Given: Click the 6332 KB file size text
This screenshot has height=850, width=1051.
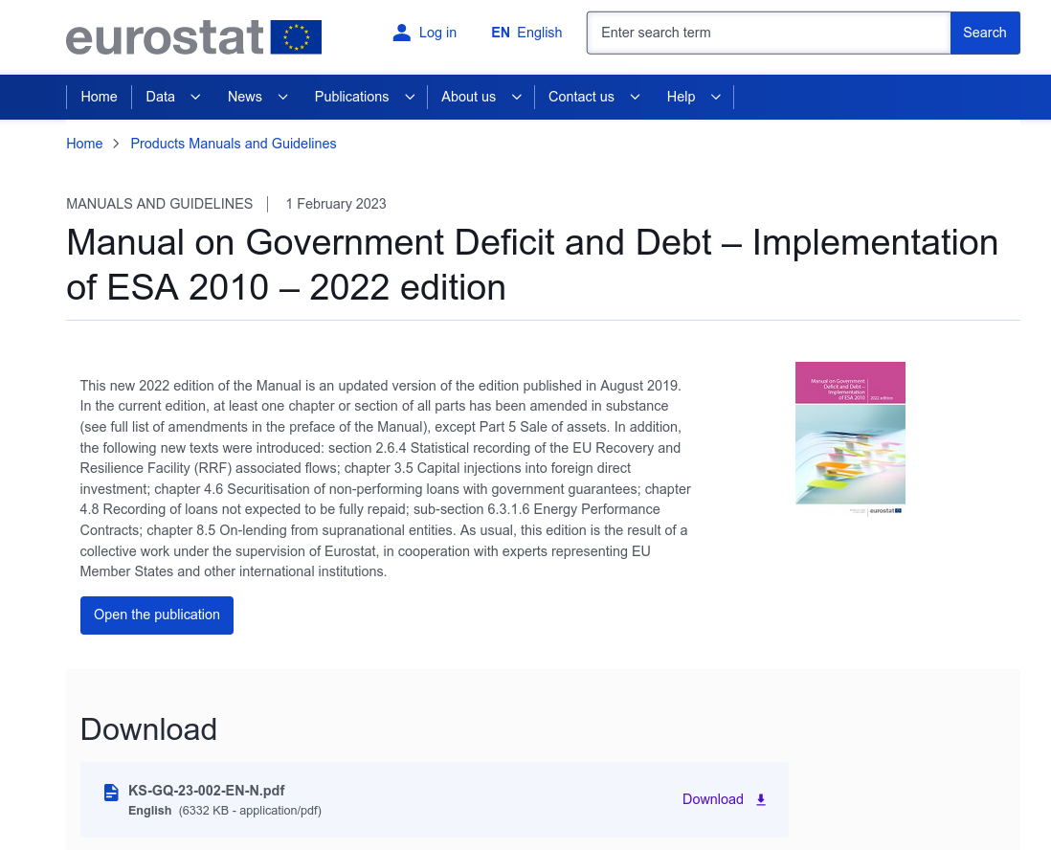Looking at the screenshot, I should click(x=250, y=811).
